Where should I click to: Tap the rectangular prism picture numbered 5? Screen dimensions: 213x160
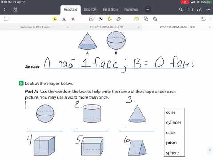[92, 146]
